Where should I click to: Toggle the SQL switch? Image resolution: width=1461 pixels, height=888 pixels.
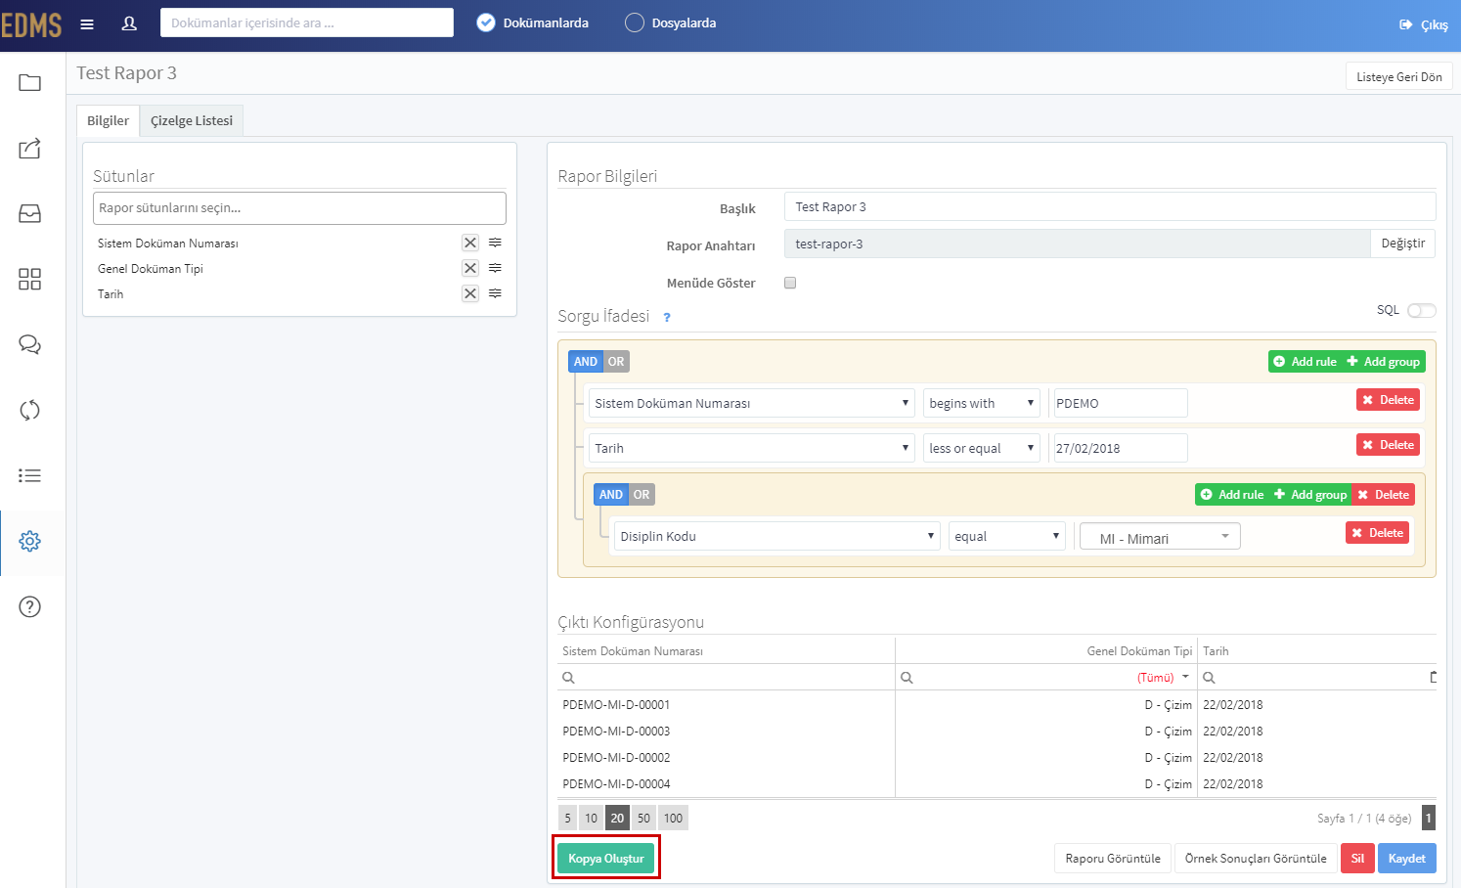pos(1422,310)
